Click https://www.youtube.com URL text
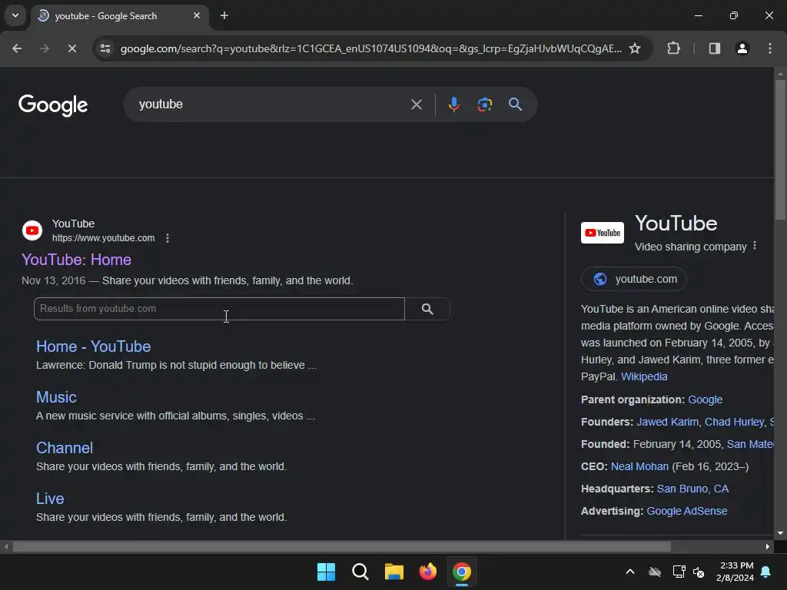Screen dimensions: 787x590 [104, 238]
